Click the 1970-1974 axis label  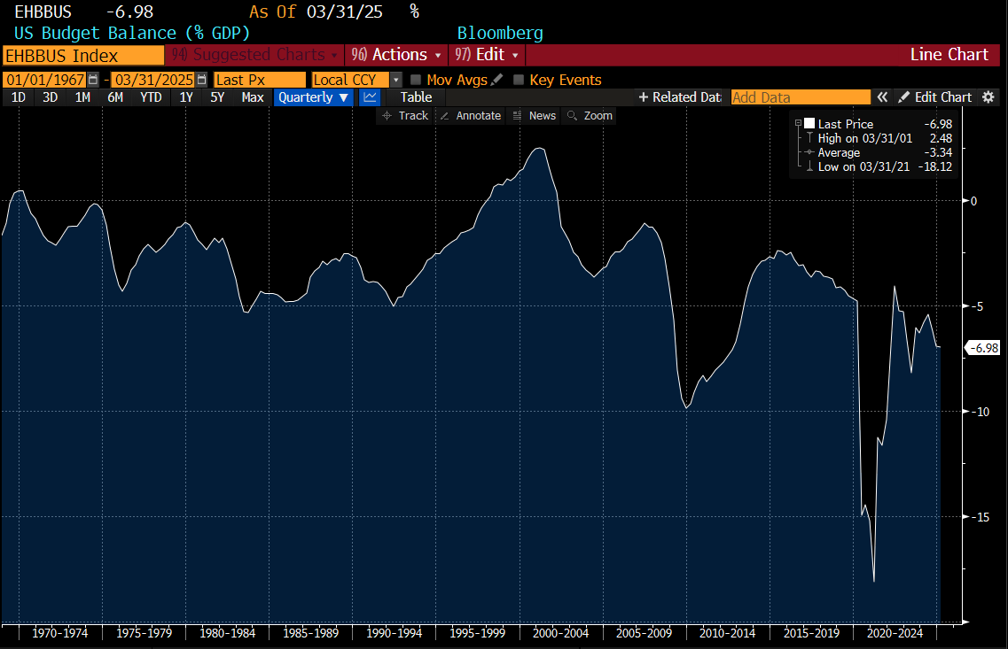coord(59,633)
